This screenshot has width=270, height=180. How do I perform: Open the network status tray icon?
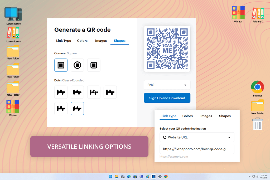(x=253, y=177)
